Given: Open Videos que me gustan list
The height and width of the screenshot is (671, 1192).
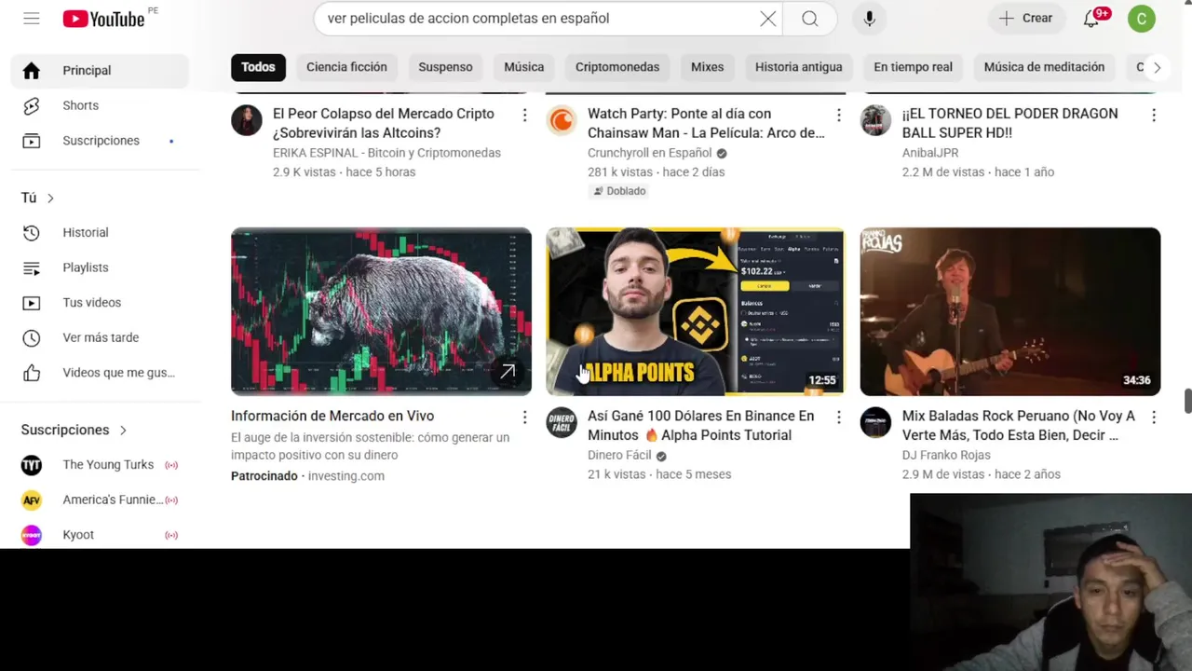Looking at the screenshot, I should point(100,373).
